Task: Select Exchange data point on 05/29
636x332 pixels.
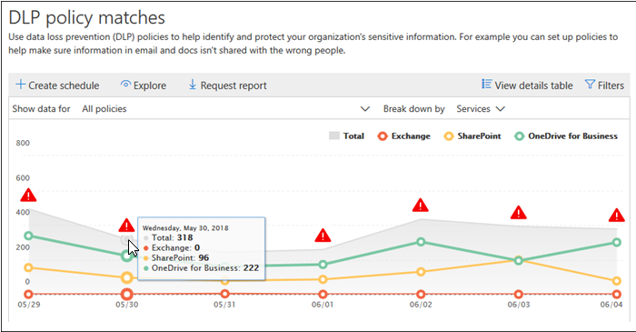Action: coord(28,295)
